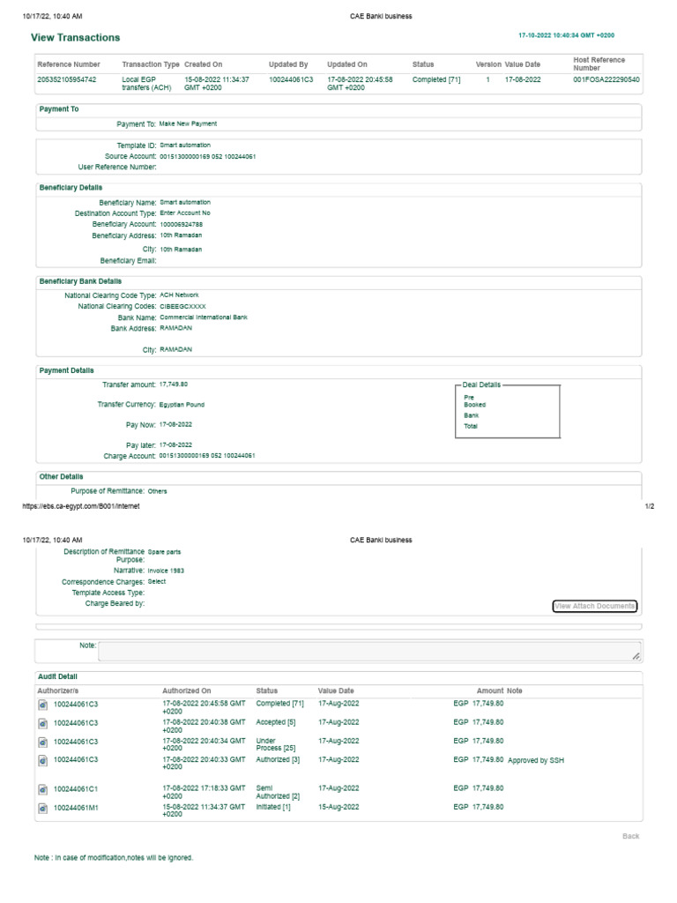
Task: Click the Reference Number column header
Action: coord(69,64)
